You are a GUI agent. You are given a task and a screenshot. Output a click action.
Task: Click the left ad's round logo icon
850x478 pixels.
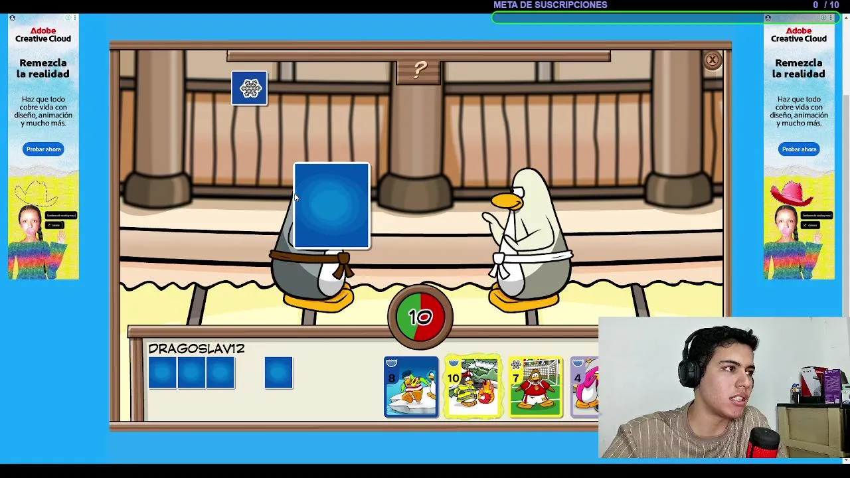12,19
